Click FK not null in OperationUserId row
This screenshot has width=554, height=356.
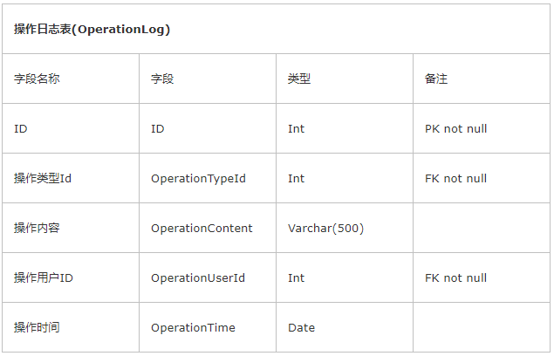click(482, 277)
